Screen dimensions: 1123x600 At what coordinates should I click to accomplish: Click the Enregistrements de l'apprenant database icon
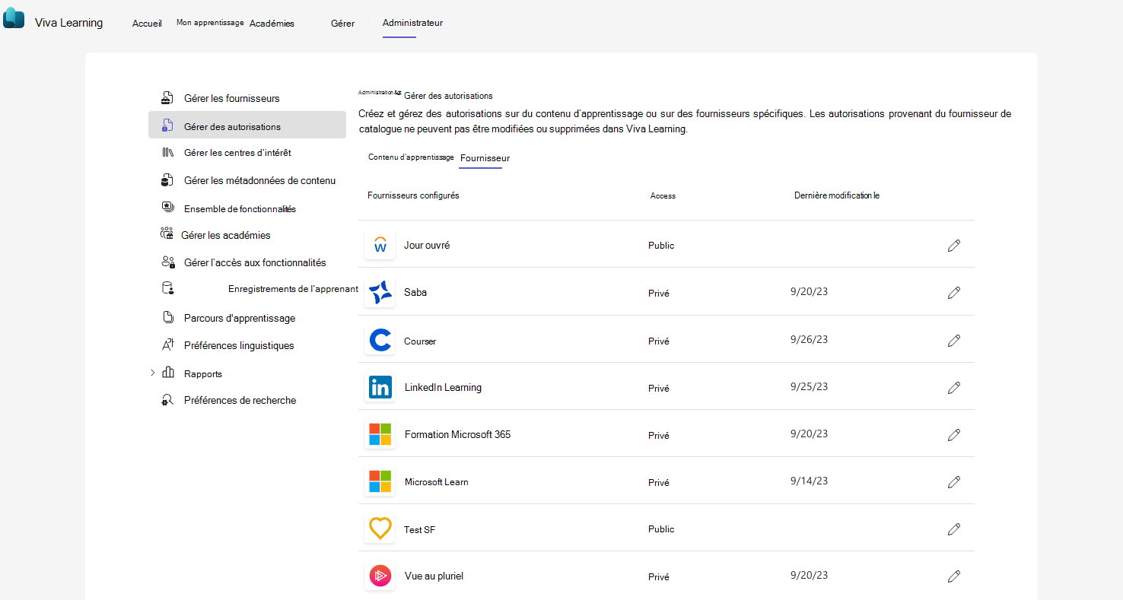pos(167,288)
